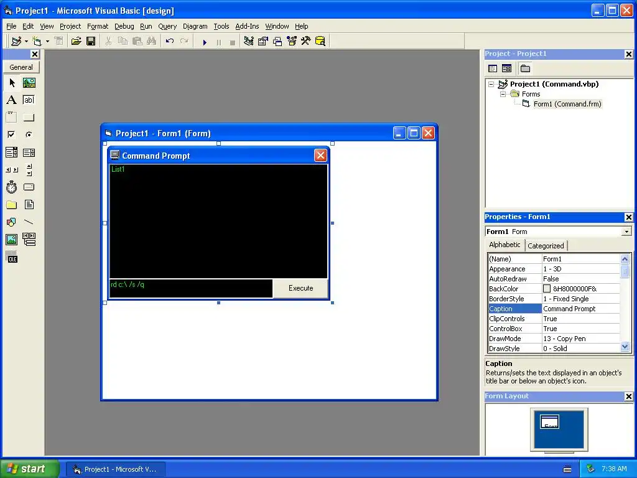Open the Format menu

(x=98, y=26)
